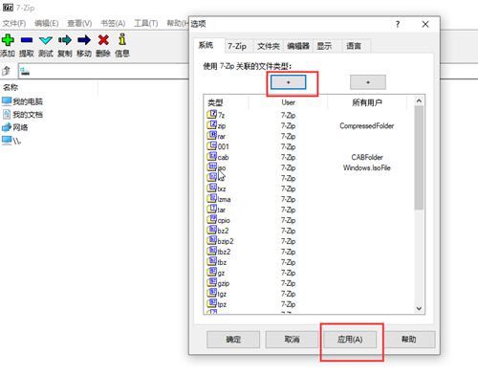Click CABFolder cell in cab row
Image resolution: width=478 pixels, height=376 pixels.
[x=367, y=157]
